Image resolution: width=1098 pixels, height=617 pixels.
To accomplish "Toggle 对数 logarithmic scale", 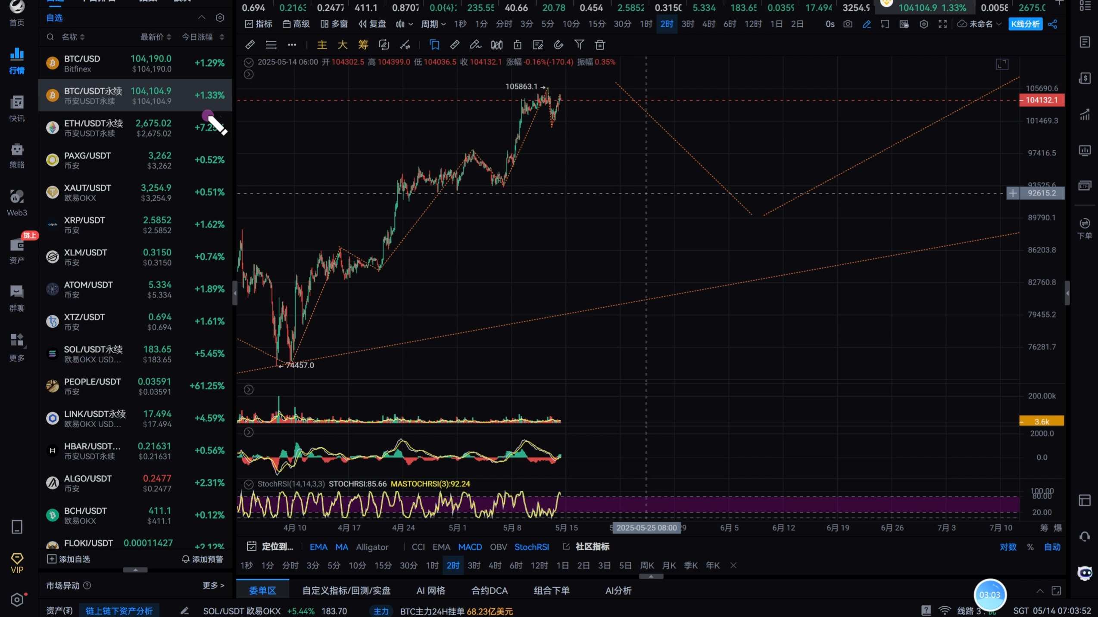I will pyautogui.click(x=1008, y=547).
